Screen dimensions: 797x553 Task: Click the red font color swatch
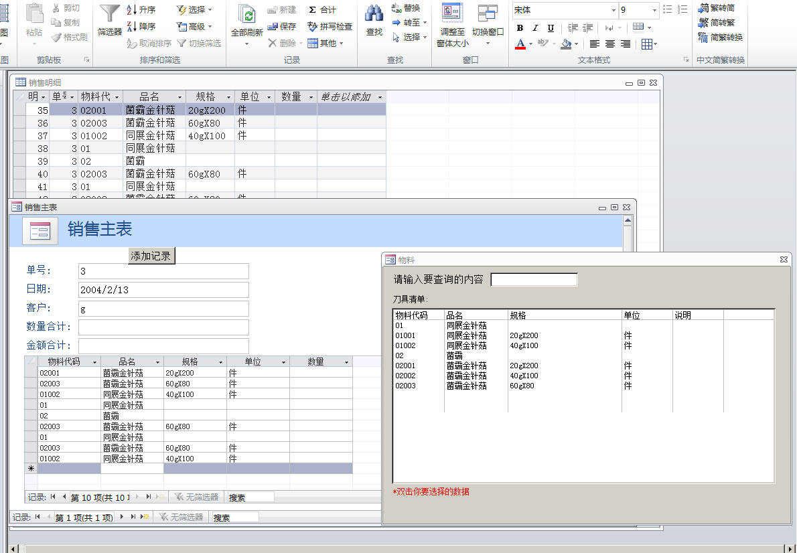tap(520, 44)
